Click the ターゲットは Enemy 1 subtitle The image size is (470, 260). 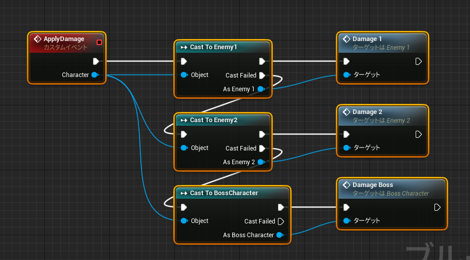point(381,48)
